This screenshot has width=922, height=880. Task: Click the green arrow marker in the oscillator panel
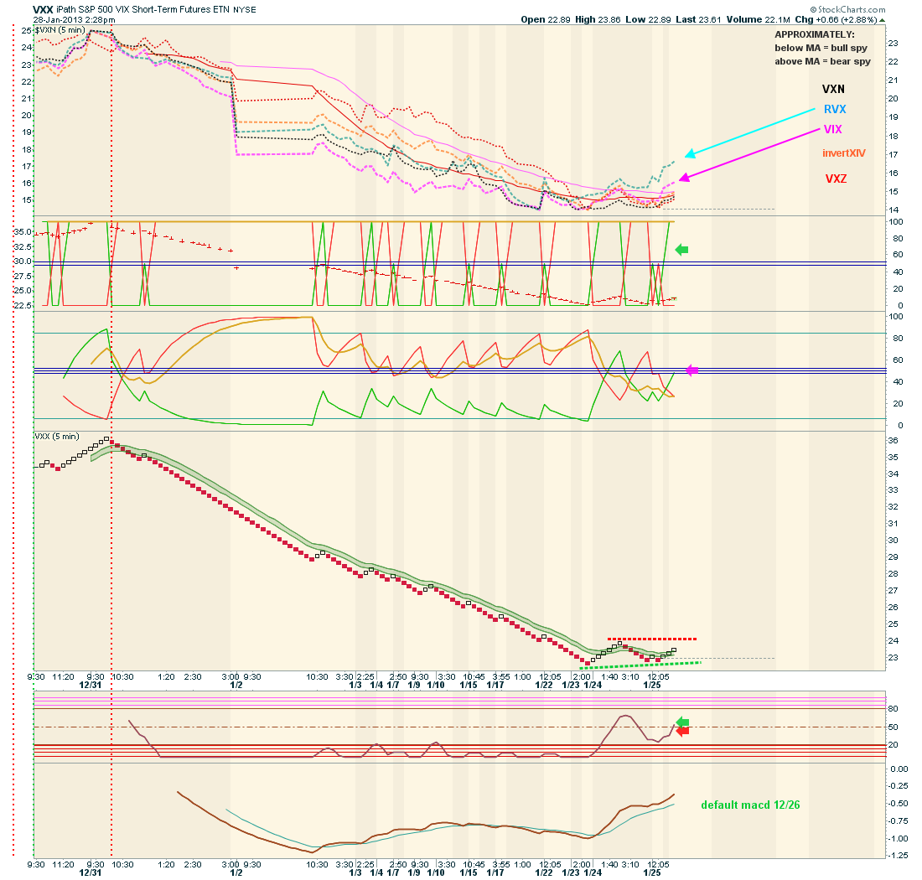[681, 250]
